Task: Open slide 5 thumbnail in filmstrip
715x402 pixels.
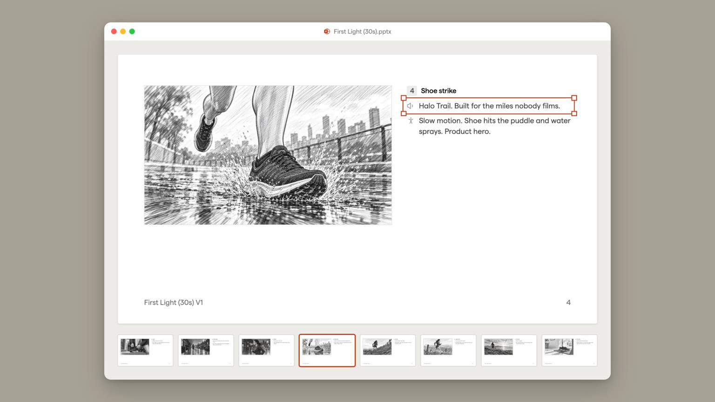Action: pyautogui.click(x=388, y=350)
